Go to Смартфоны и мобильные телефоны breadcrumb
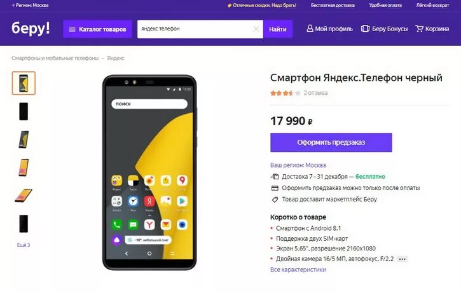 point(55,58)
